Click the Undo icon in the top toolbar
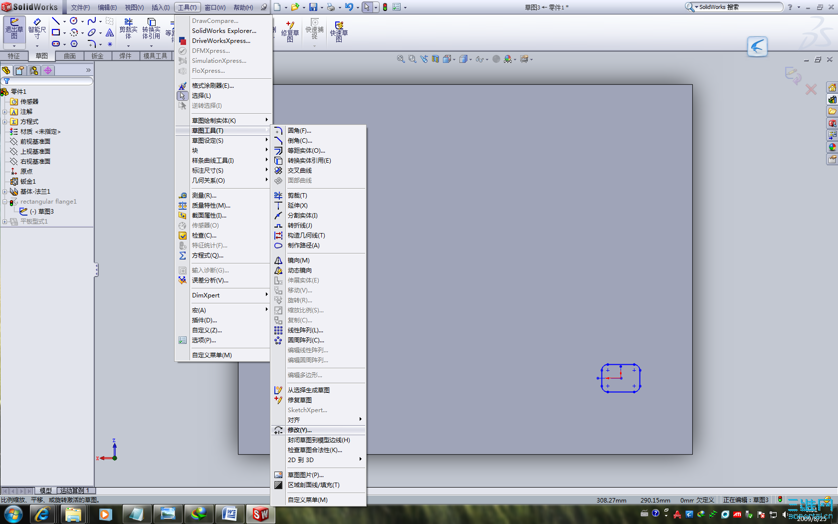The image size is (838, 524). click(349, 7)
